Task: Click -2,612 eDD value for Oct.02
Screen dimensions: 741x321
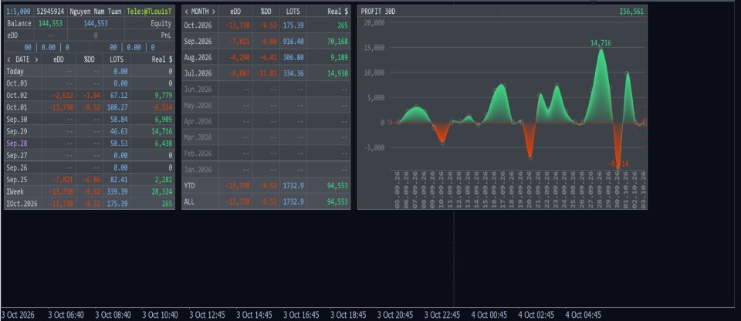Action: (62, 96)
